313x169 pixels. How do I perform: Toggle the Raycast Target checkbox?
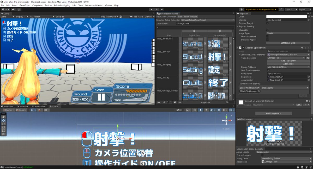(x=267, y=23)
